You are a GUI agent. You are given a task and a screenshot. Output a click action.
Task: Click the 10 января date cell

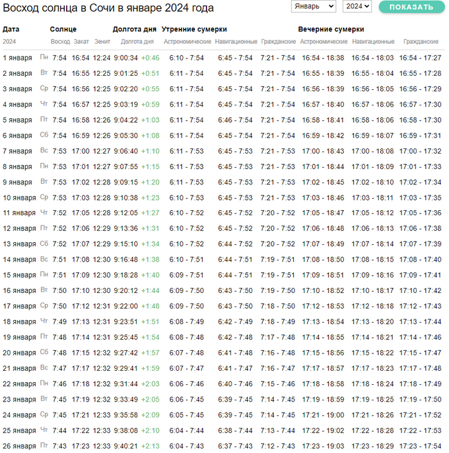click(x=19, y=198)
